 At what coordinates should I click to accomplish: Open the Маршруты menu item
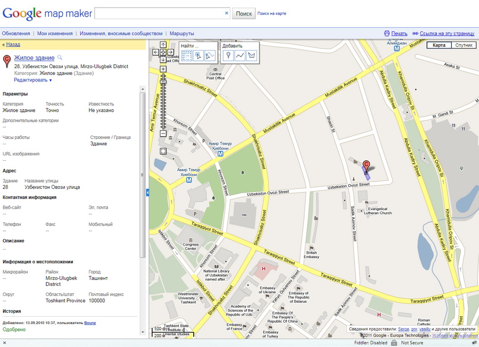(181, 34)
